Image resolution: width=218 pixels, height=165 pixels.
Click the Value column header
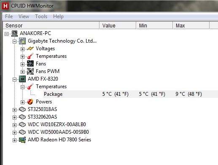pyautogui.click(x=118, y=25)
